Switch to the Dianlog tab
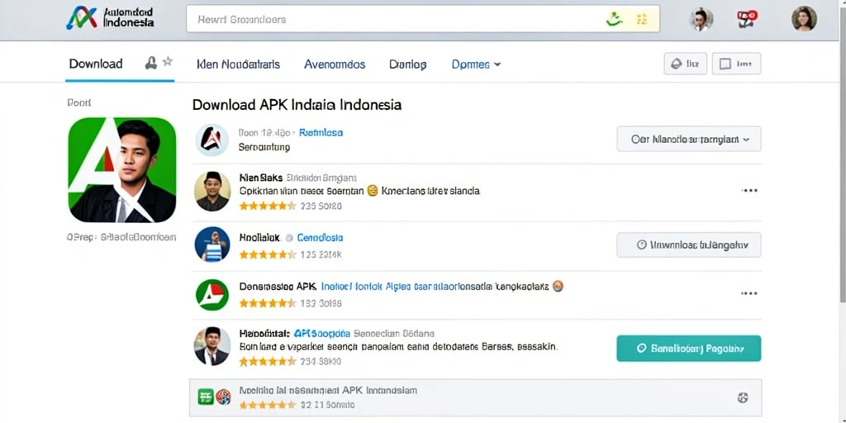 408,64
